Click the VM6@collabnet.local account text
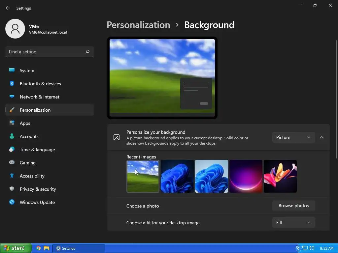The width and height of the screenshot is (338, 253). pyautogui.click(x=48, y=32)
